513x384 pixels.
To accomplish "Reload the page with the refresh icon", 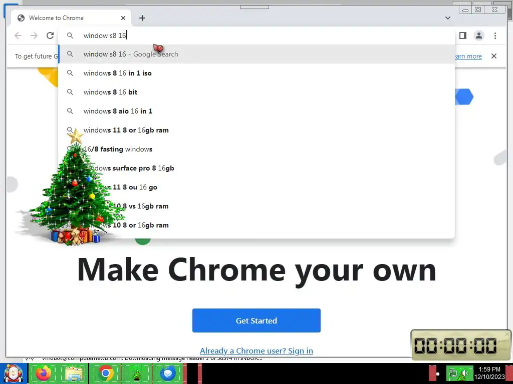I will click(x=50, y=35).
